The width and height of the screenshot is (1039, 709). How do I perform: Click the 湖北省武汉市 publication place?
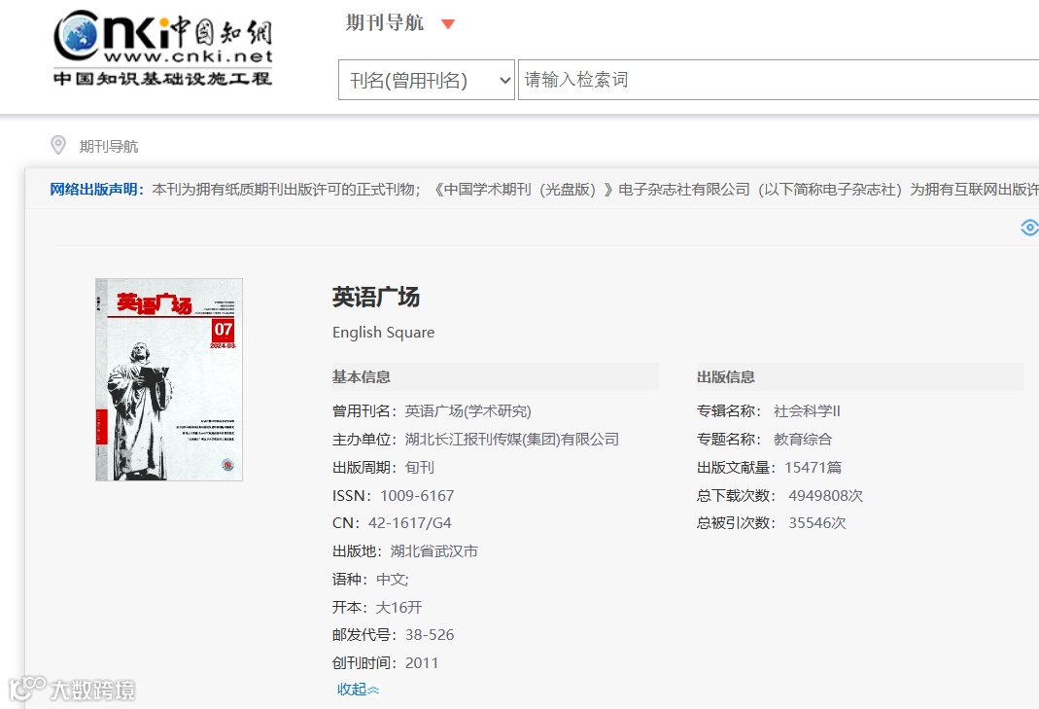click(434, 551)
